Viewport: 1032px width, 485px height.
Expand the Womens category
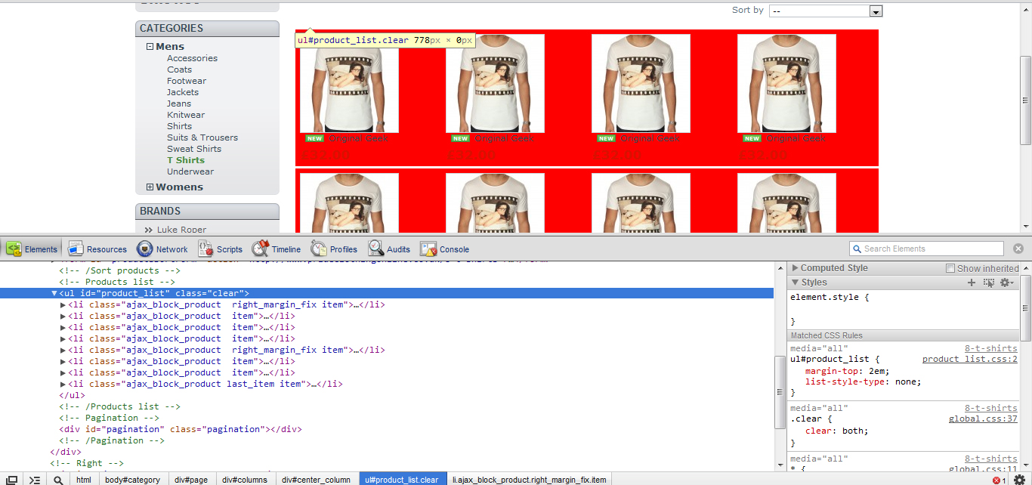(150, 187)
